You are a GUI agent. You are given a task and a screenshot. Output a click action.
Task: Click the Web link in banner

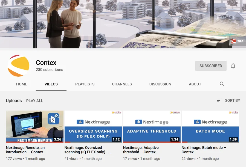tap(237, 41)
